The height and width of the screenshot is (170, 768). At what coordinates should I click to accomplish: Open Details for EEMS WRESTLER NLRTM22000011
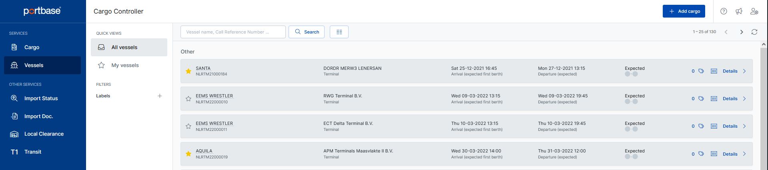tap(730, 126)
